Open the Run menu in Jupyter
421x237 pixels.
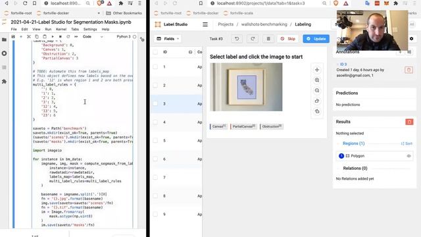48,29
